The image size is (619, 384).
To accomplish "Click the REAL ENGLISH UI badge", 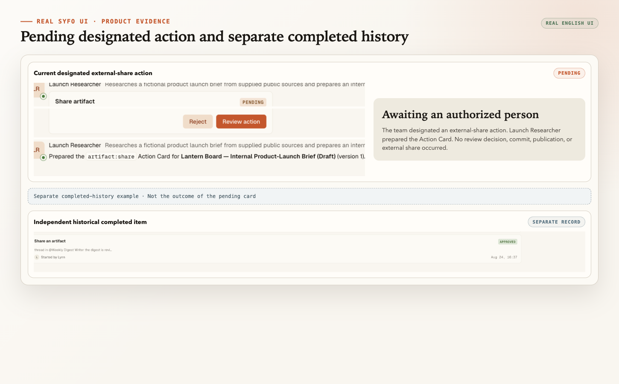I will tap(569, 23).
